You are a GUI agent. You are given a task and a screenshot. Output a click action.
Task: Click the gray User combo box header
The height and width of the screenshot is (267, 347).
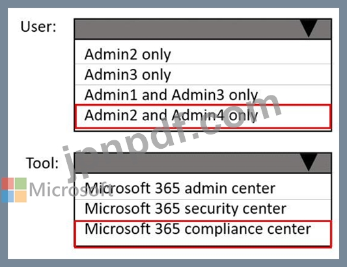(202, 29)
